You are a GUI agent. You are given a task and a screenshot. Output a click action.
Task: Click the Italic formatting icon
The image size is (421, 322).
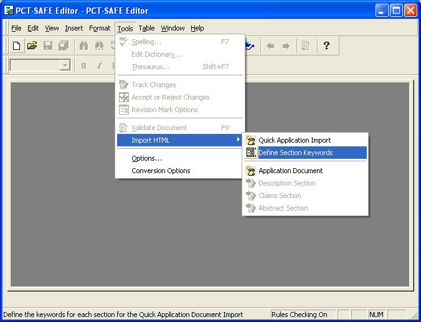click(x=100, y=65)
